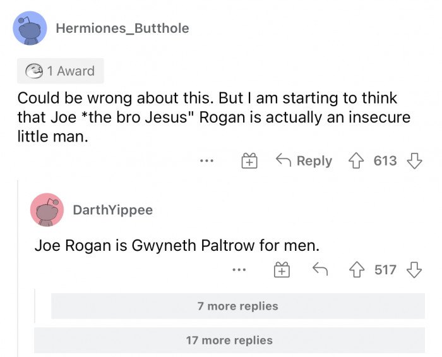
Task: Open Hermiones_Butthole's avatar profile picture
Action: (x=30, y=28)
